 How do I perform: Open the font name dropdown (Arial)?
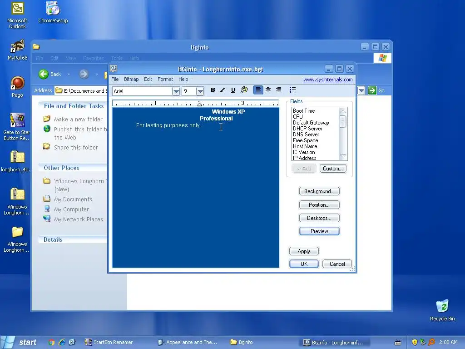point(176,91)
